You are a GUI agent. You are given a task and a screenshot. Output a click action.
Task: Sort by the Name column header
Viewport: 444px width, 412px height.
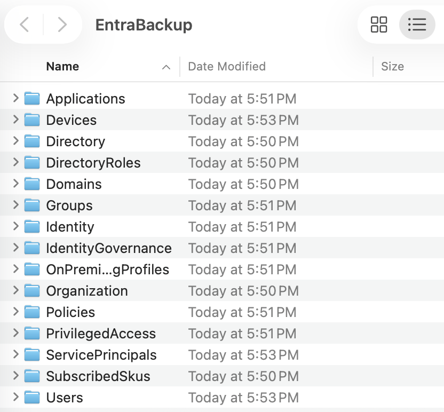[62, 66]
